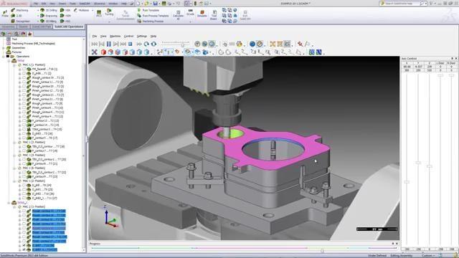Click the New document icon in top toolbar
This screenshot has width=459, height=258.
[x=138, y=4]
